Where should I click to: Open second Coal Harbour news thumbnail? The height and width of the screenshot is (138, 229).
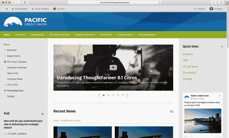point(144,132)
